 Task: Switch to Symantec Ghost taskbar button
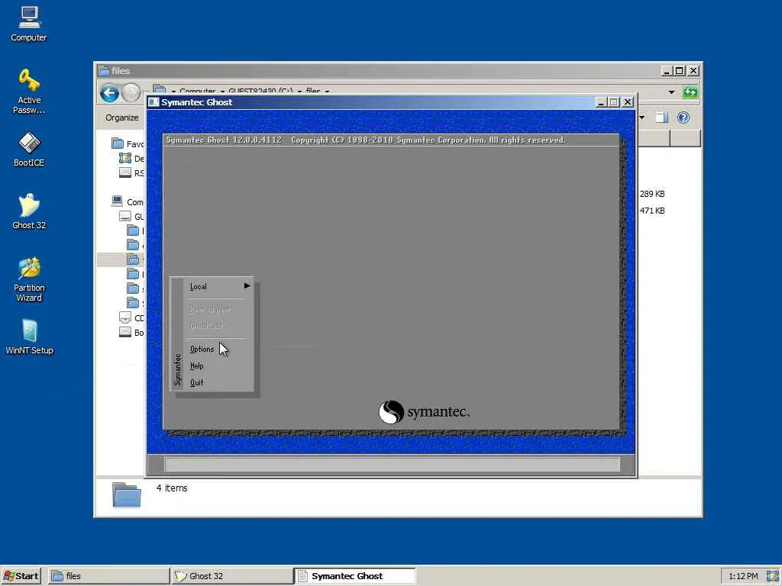click(354, 576)
